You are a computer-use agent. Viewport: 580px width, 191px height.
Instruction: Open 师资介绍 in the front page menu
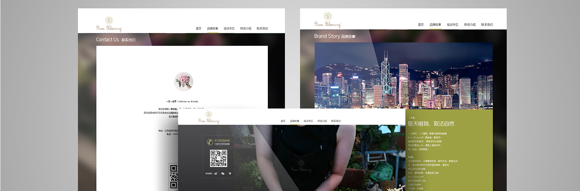pyautogui.click(x=322, y=121)
